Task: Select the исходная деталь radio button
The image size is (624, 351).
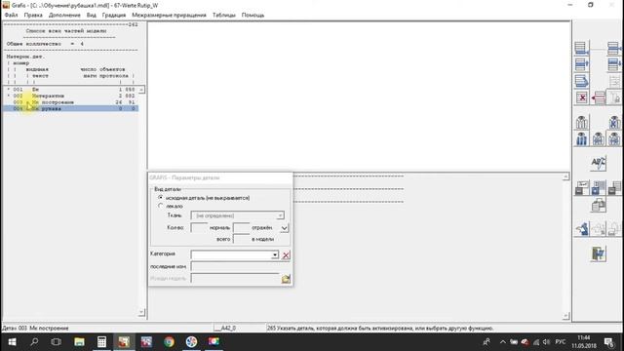Action: [x=160, y=197]
